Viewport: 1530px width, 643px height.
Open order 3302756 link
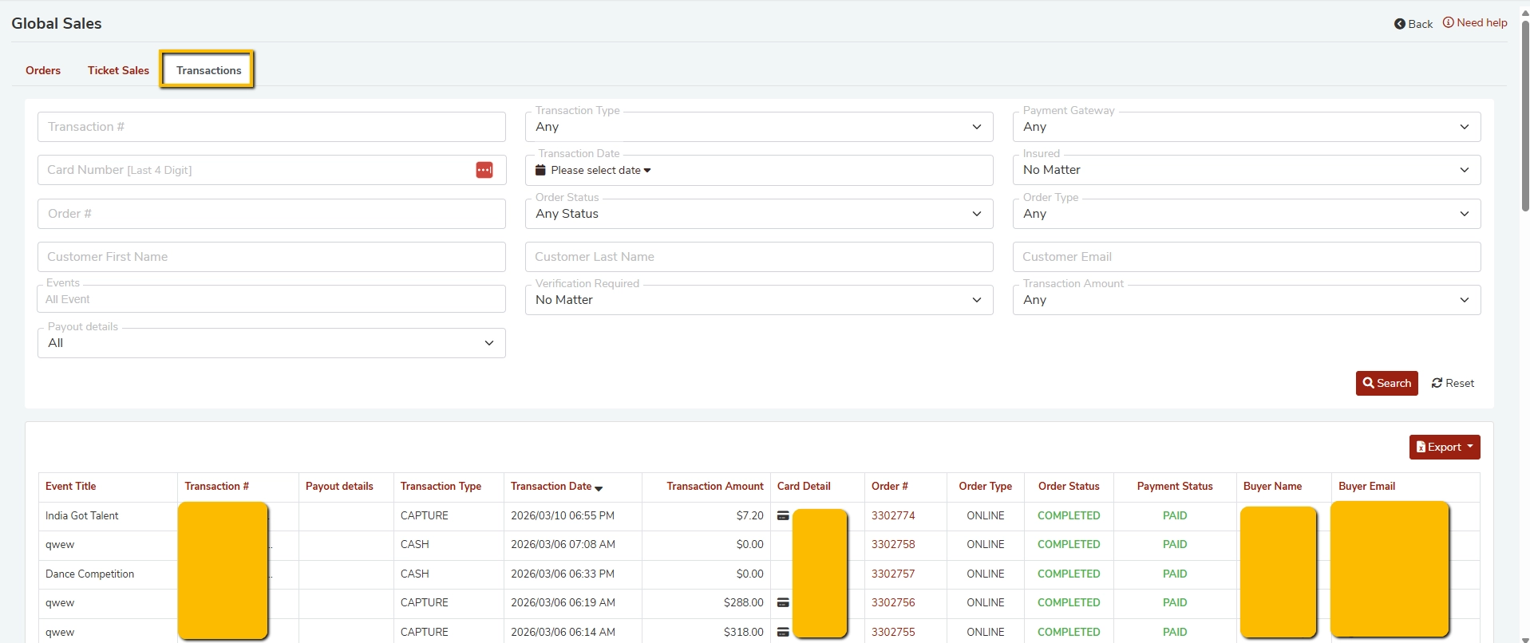tap(893, 602)
